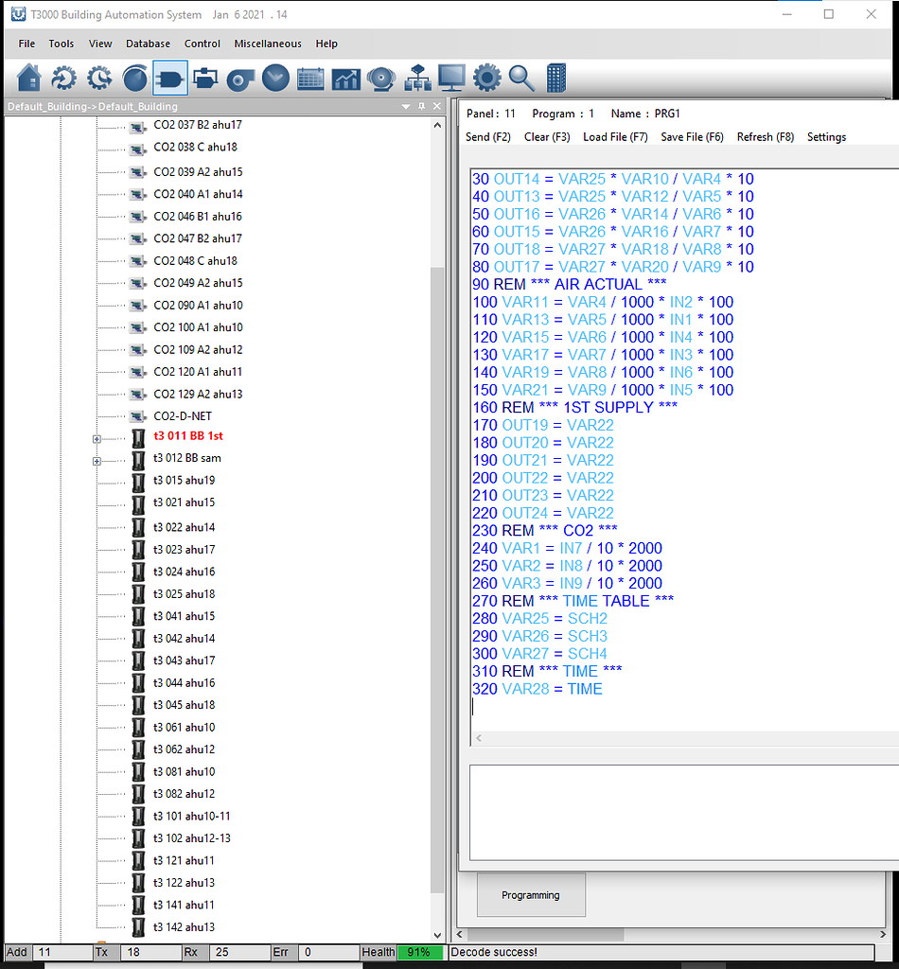Click the network tree diagram icon
Viewport: 899px width, 969px height.
416,79
